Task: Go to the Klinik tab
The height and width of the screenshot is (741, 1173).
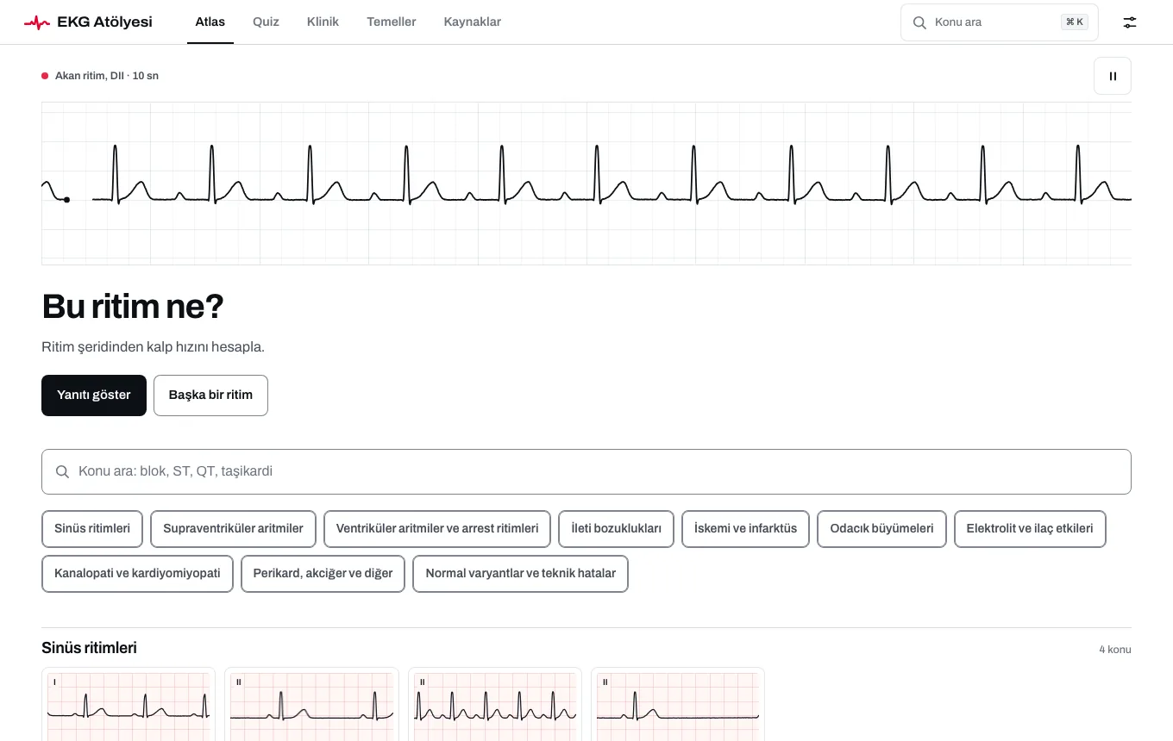Action: point(323,22)
